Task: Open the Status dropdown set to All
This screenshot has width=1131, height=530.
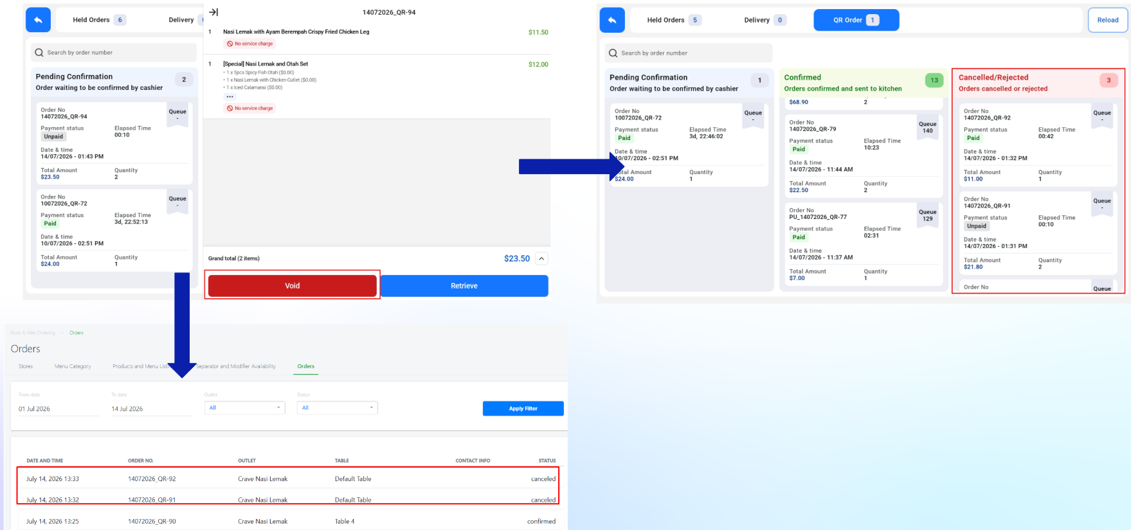Action: 337,408
